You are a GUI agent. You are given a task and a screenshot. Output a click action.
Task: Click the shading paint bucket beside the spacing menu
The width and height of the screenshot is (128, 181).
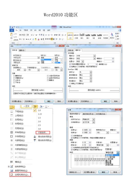41,107
